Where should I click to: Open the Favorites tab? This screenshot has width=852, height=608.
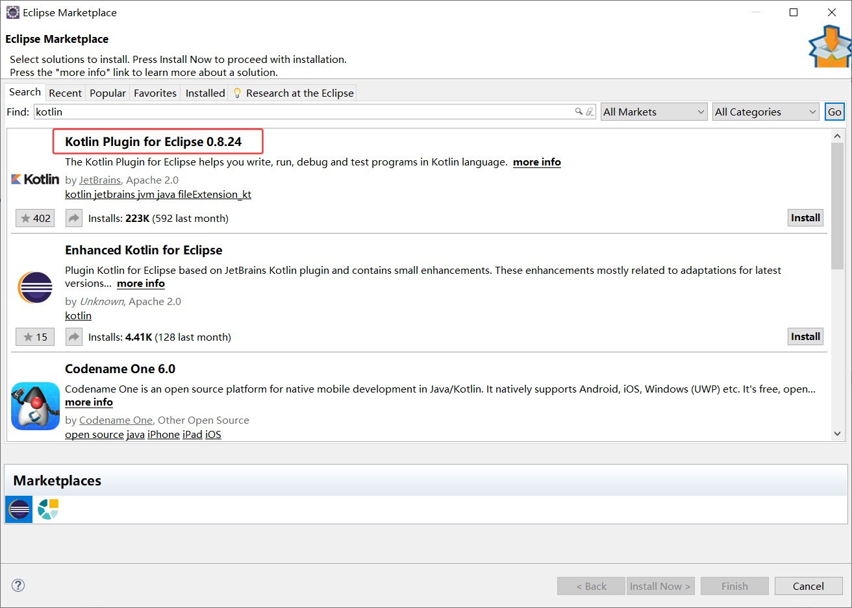click(x=155, y=93)
